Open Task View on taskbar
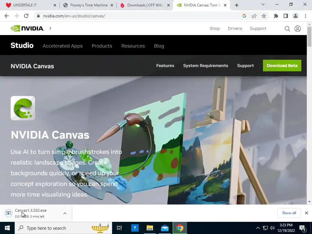 [x=119, y=228]
